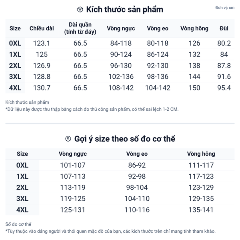Select the 4XL row label in the body measurement table

pyautogui.click(x=22, y=210)
